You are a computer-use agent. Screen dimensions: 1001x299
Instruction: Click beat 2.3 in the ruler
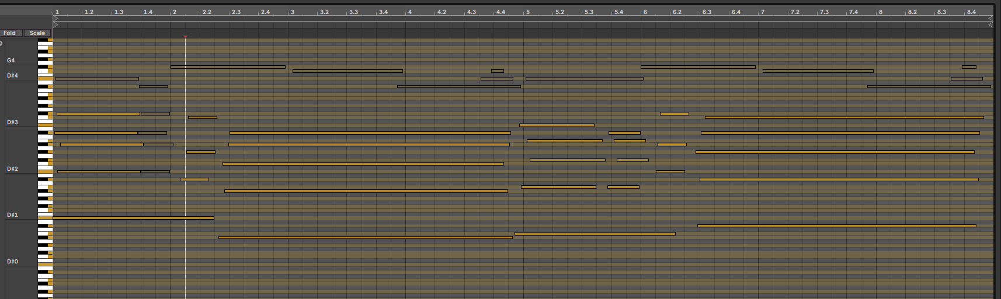(236, 12)
